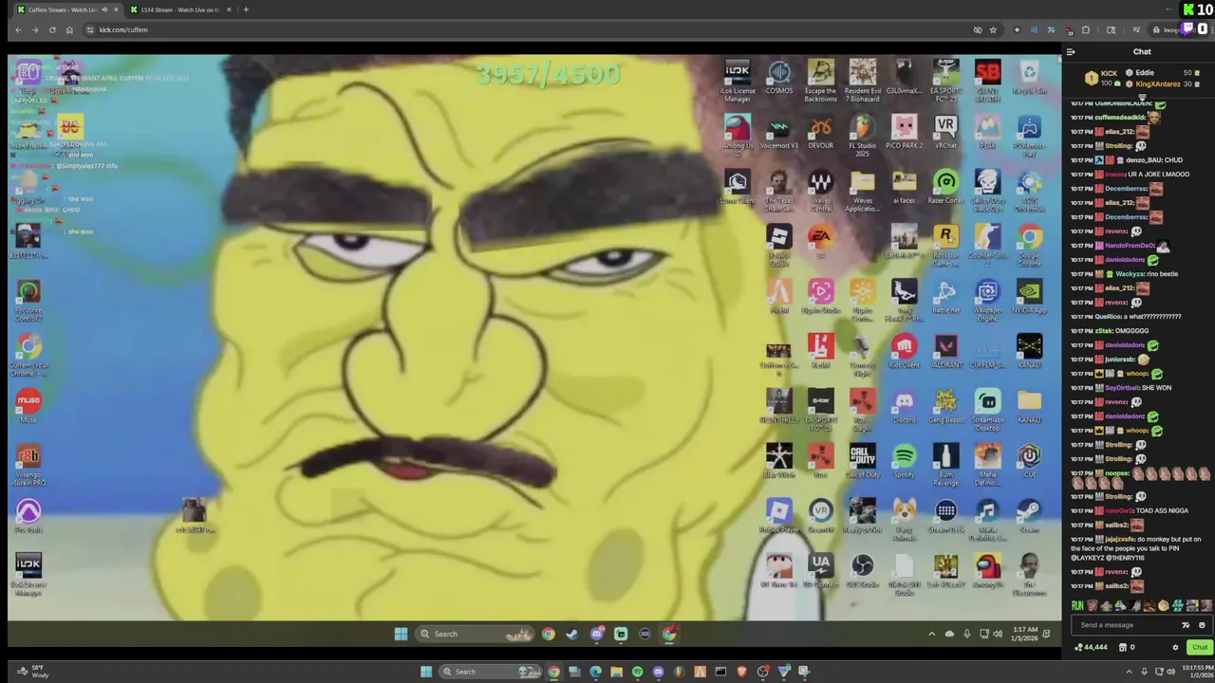This screenshot has height=683, width=1215.
Task: Open PS Remote Play shortcut
Action: point(1029,136)
